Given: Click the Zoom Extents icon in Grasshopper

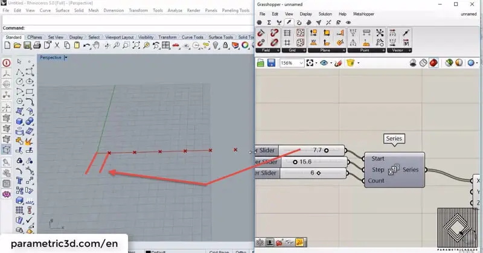Looking at the screenshot, I should click(311, 63).
